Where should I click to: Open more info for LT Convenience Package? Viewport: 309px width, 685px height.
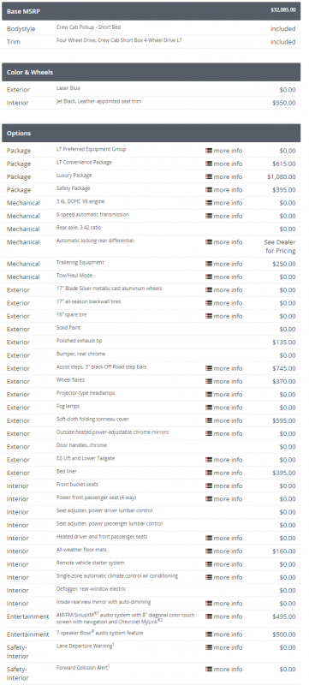pyautogui.click(x=224, y=164)
